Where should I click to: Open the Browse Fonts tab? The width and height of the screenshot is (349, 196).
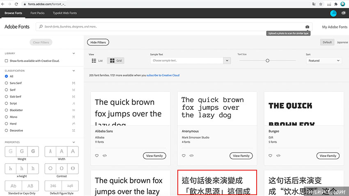point(14,13)
